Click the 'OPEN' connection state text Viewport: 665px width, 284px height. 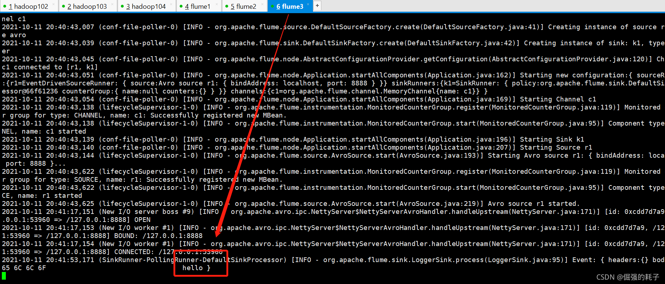(142, 220)
